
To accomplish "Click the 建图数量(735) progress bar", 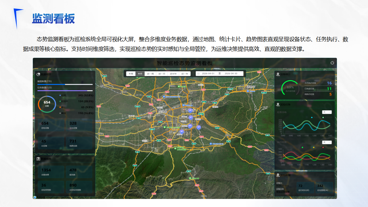I will pyautogui.click(x=65, y=85).
